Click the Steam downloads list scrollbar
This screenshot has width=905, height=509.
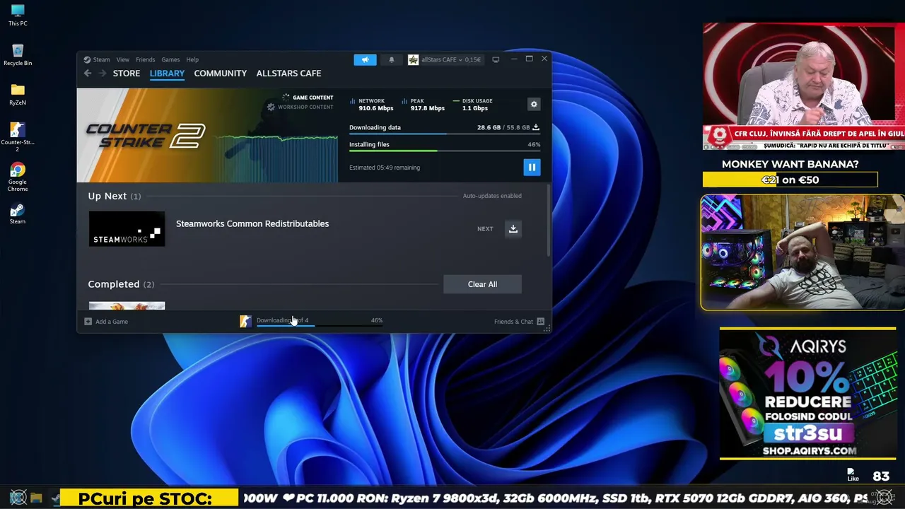pyautogui.click(x=549, y=221)
